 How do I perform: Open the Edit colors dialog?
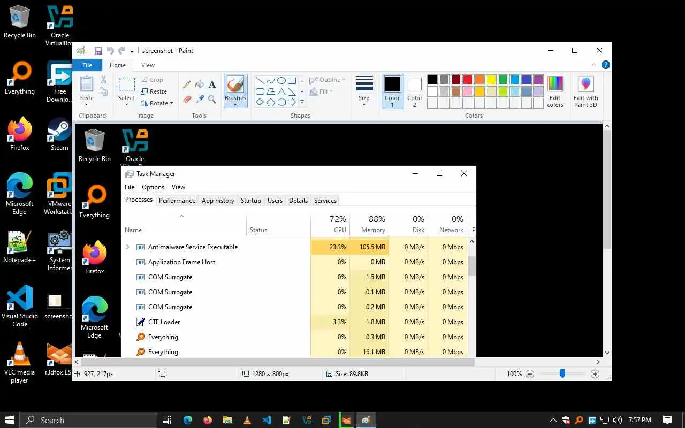555,91
